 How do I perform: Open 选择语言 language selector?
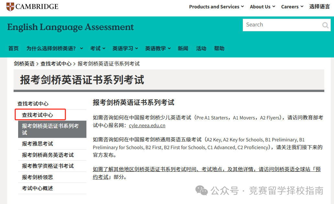pos(319,6)
